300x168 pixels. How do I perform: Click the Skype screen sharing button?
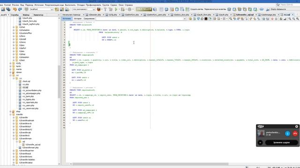[x=281, y=142]
